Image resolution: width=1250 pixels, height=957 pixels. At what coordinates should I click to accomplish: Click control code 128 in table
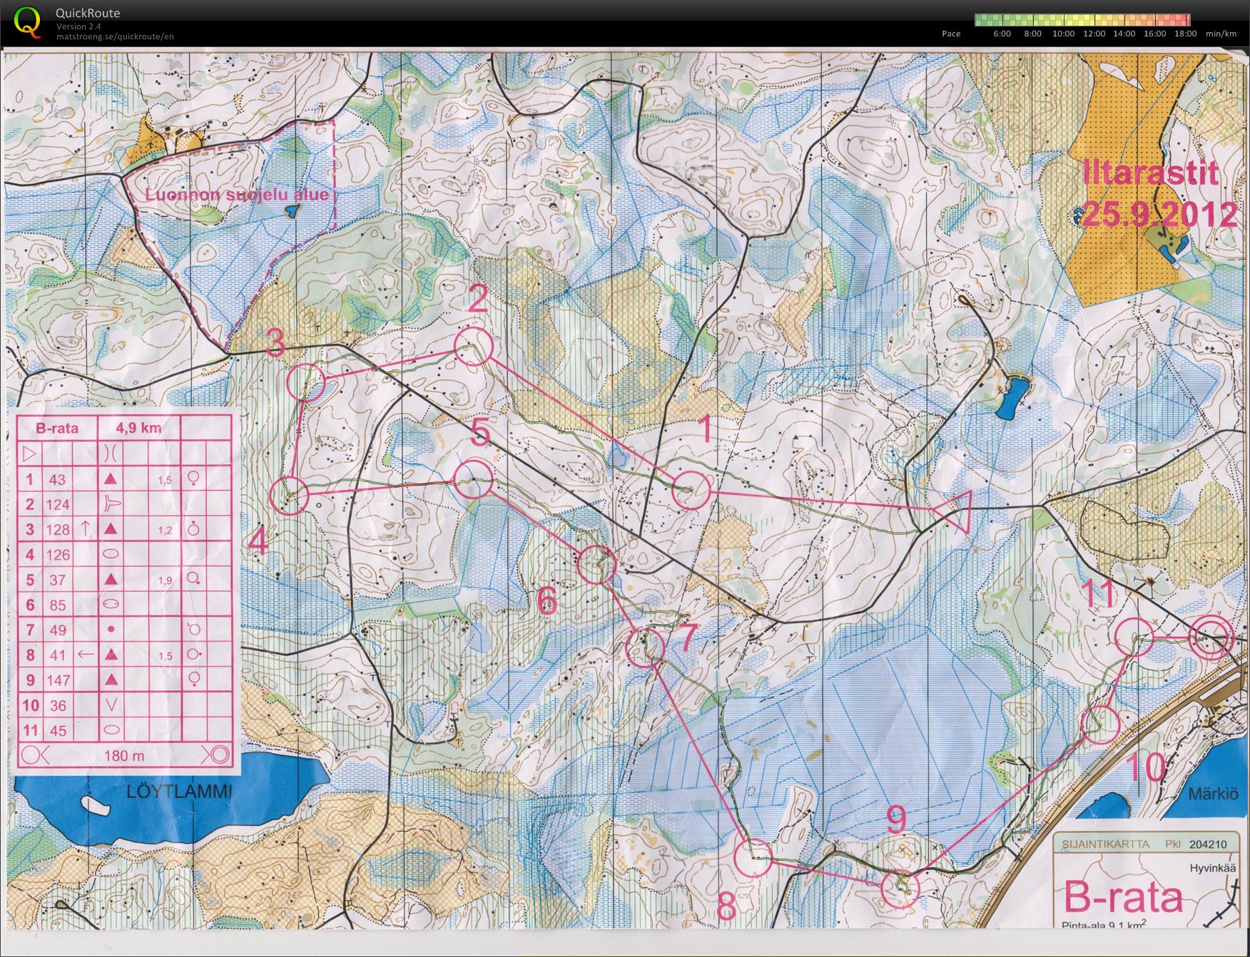point(58,530)
